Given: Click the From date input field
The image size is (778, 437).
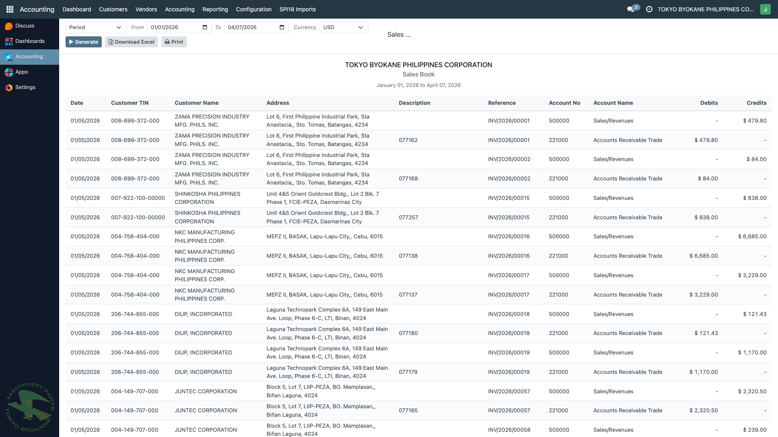Looking at the screenshot, I should [x=174, y=28].
